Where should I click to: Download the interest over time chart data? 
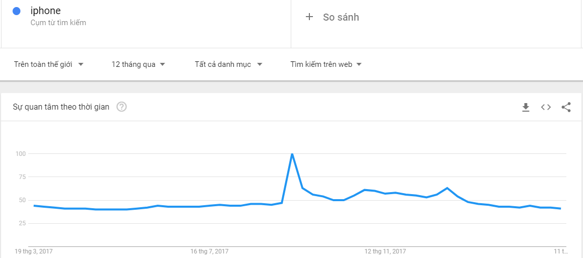pyautogui.click(x=526, y=107)
